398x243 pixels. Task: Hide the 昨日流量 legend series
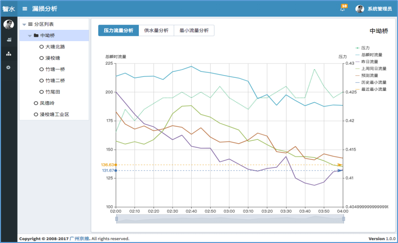click(x=369, y=62)
